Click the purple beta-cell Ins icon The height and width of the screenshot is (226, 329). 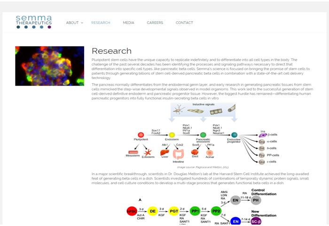263,135
